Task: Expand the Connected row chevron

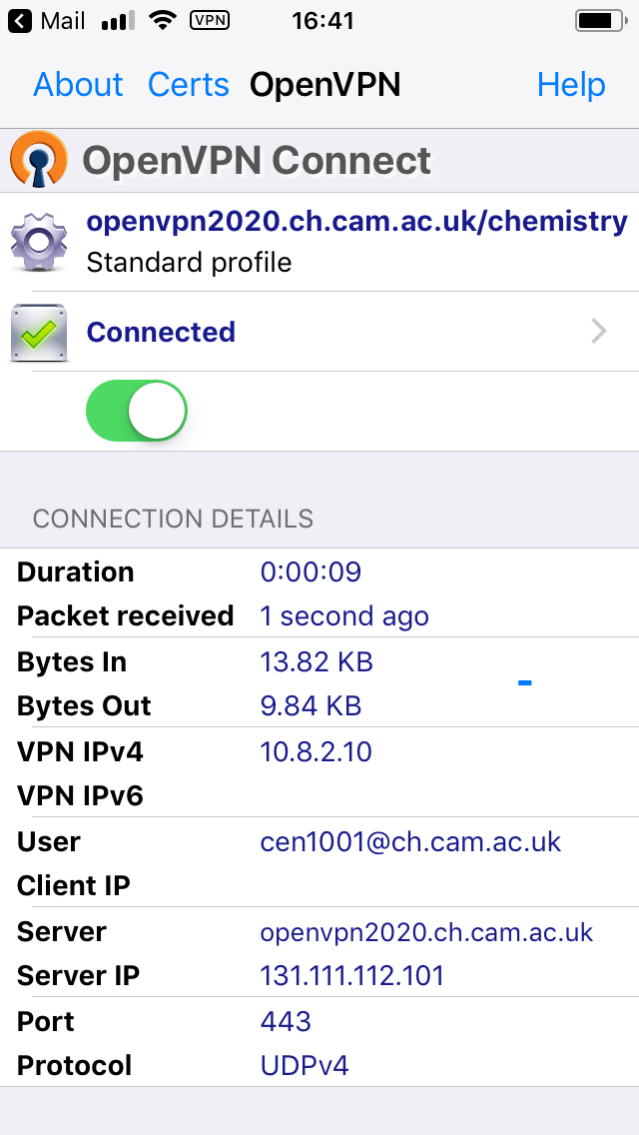Action: pos(597,331)
